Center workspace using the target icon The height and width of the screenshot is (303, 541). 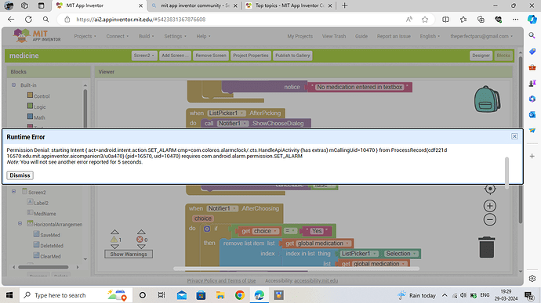pyautogui.click(x=490, y=189)
